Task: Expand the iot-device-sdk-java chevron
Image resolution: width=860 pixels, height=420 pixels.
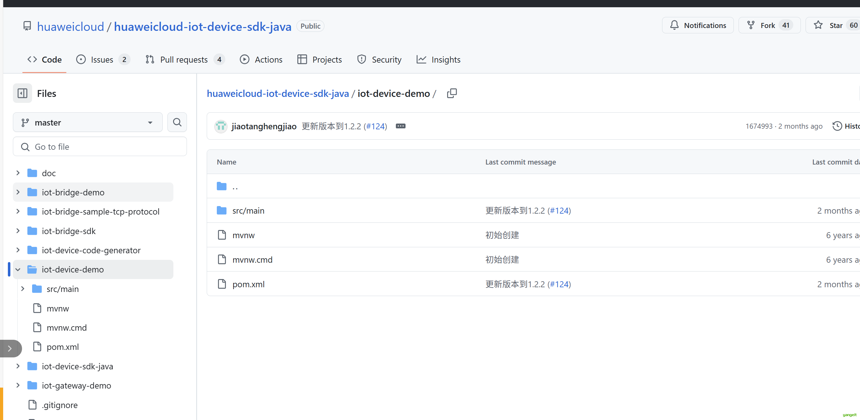Action: point(18,366)
